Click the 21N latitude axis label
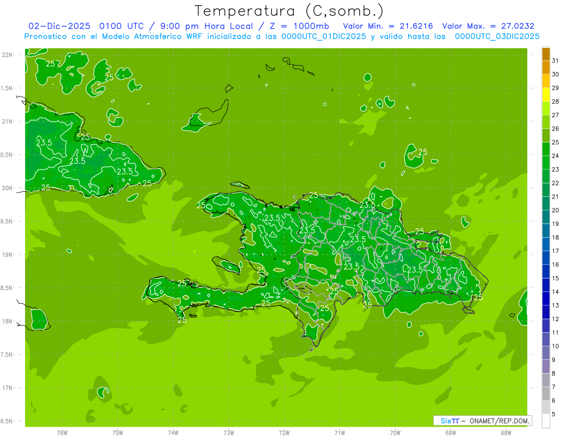Screen dimensions: 568x439 tap(8, 121)
